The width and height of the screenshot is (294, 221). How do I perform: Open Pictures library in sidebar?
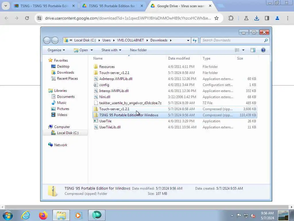point(63,108)
